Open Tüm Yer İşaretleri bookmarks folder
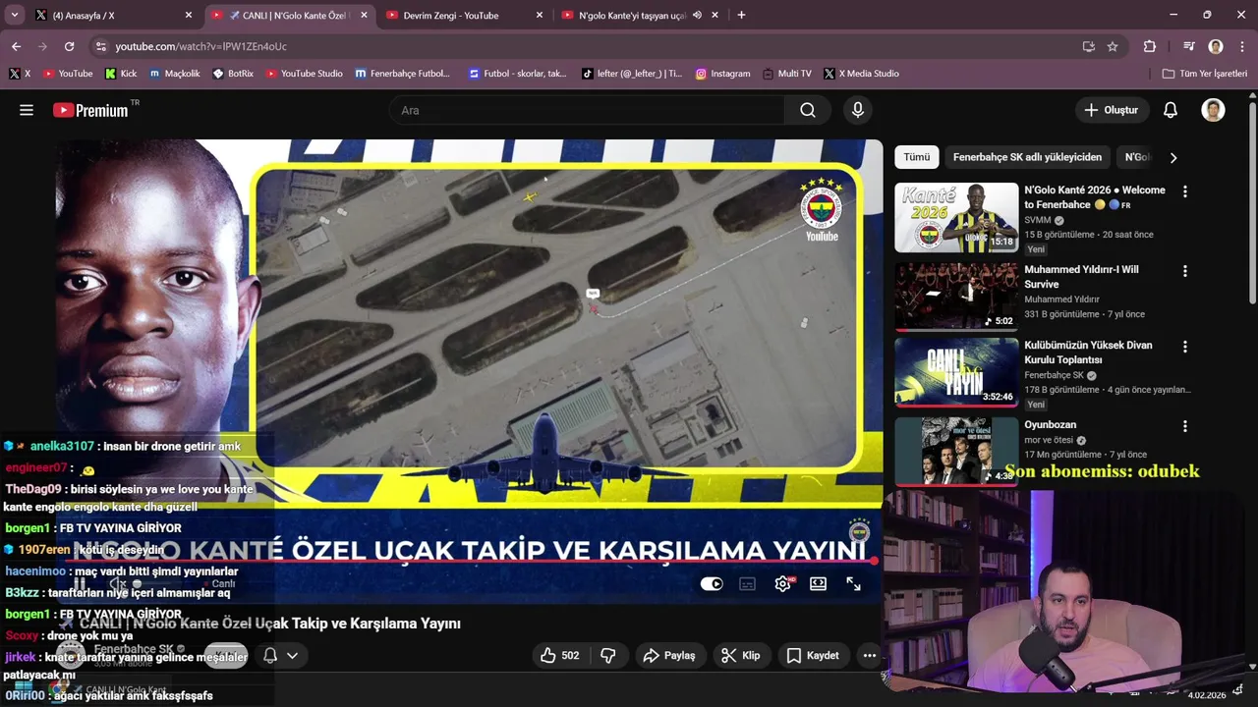This screenshot has width=1258, height=707. point(1204,74)
